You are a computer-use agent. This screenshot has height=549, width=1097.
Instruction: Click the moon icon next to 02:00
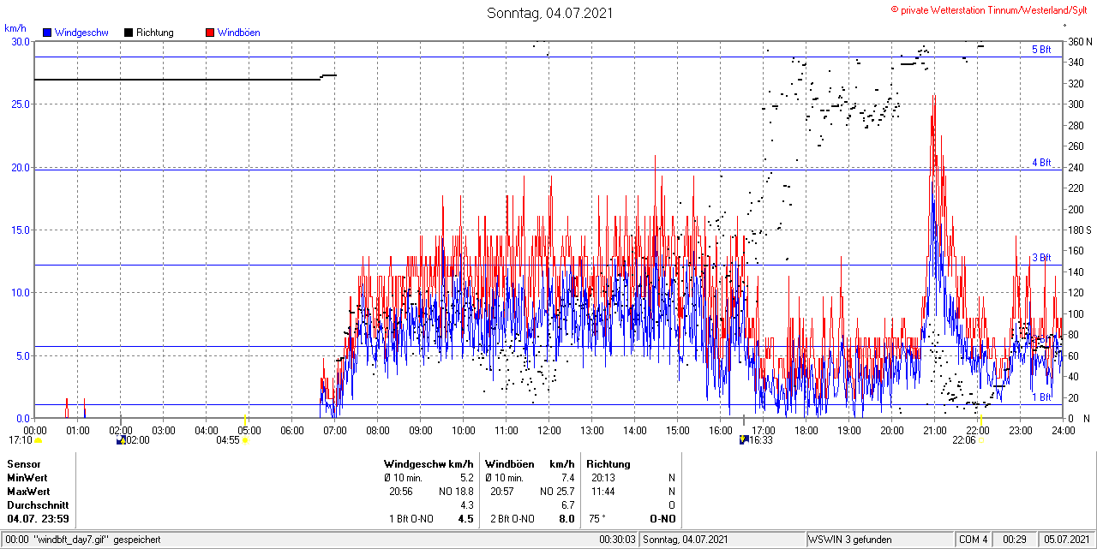[x=121, y=440]
